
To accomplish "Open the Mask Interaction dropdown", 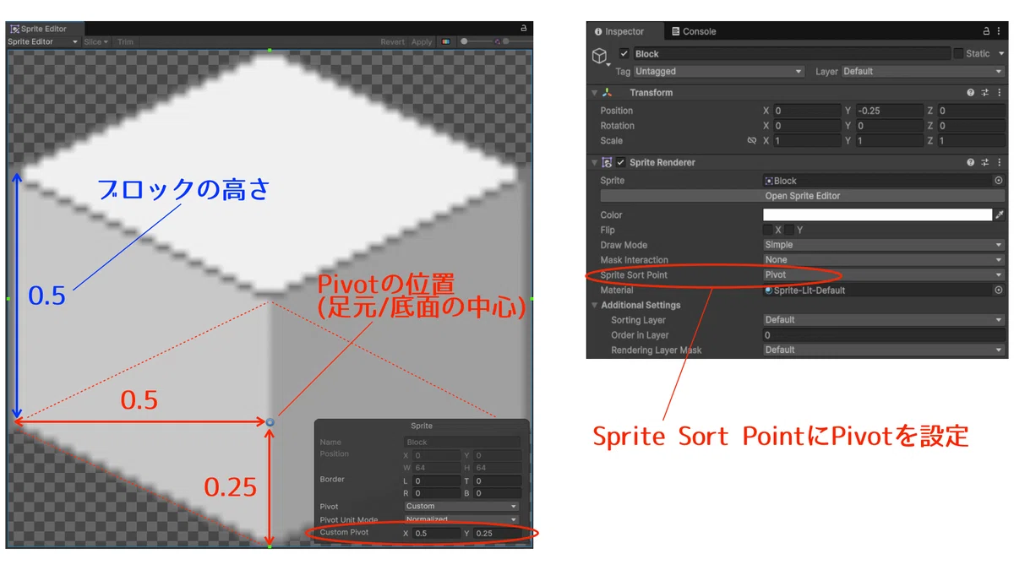I will click(884, 260).
